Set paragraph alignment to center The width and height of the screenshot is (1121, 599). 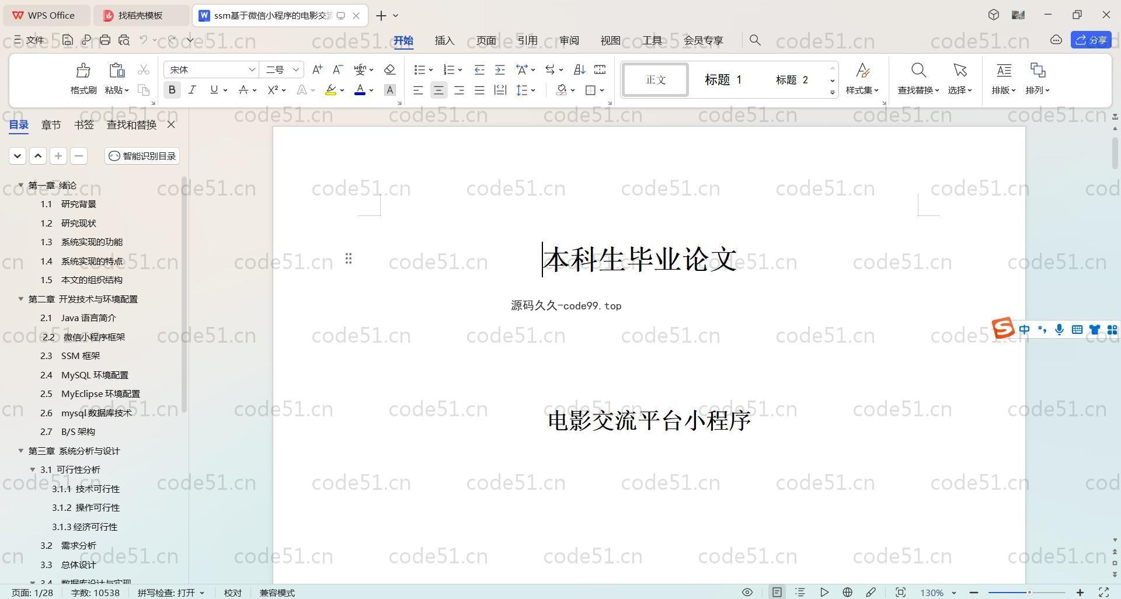click(438, 90)
